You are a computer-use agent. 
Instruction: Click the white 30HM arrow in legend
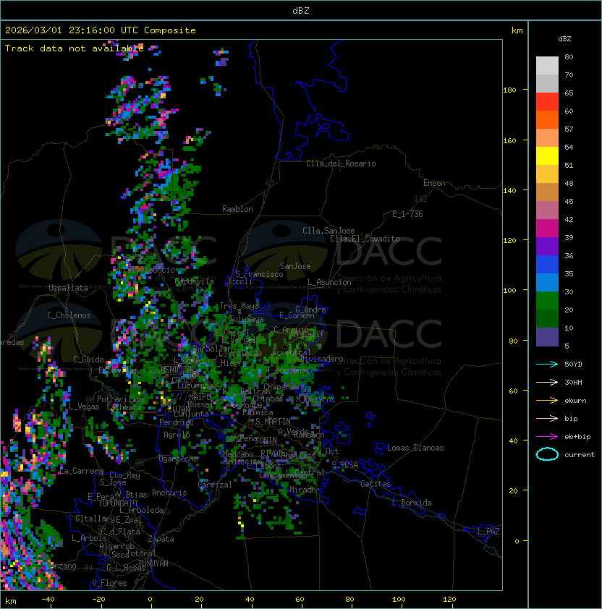tap(547, 382)
